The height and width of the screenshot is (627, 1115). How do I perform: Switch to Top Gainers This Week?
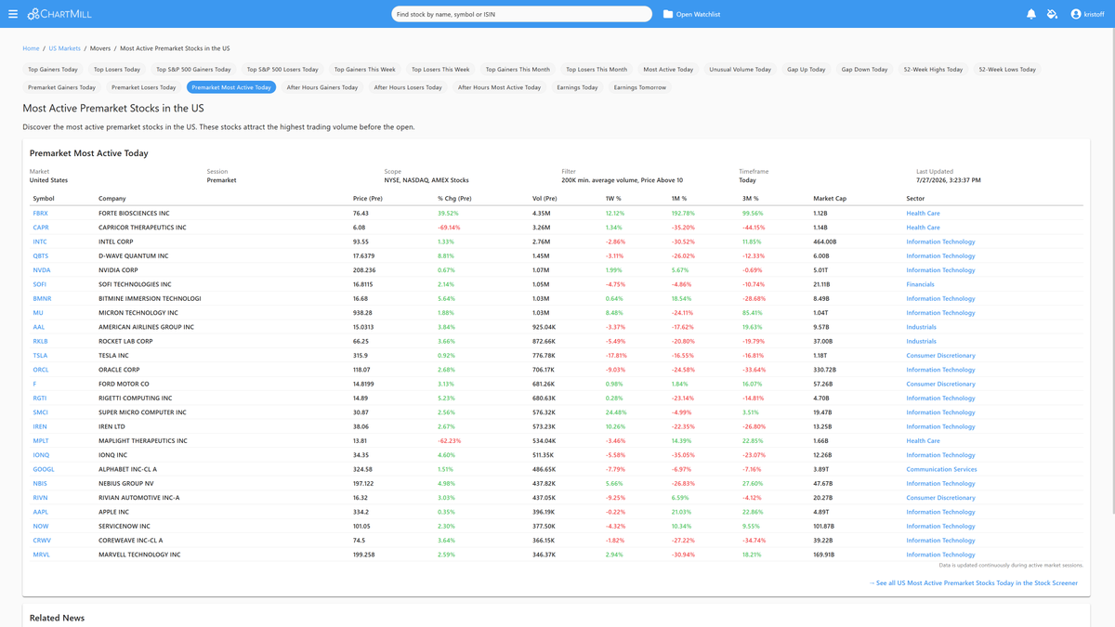pyautogui.click(x=365, y=70)
